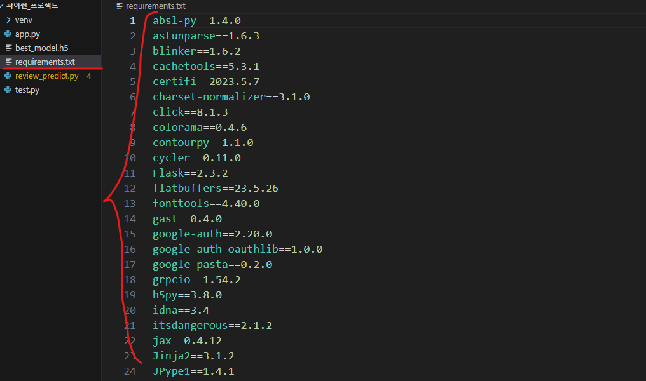The height and width of the screenshot is (381, 646).
Task: Click the requirements.txt breadcrumb file icon
Action: 120,6
